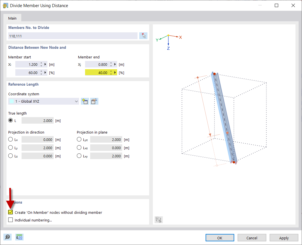Switch to the Main tab
Viewport: 302px width, 245px height.
[12, 18]
